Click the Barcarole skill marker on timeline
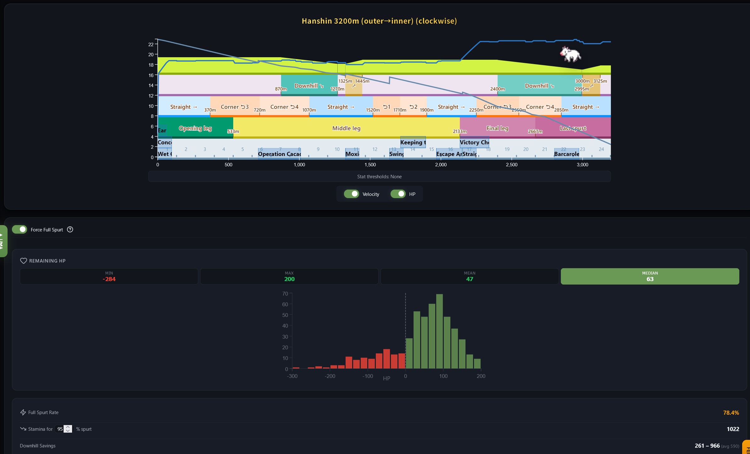The height and width of the screenshot is (454, 750). (x=566, y=154)
